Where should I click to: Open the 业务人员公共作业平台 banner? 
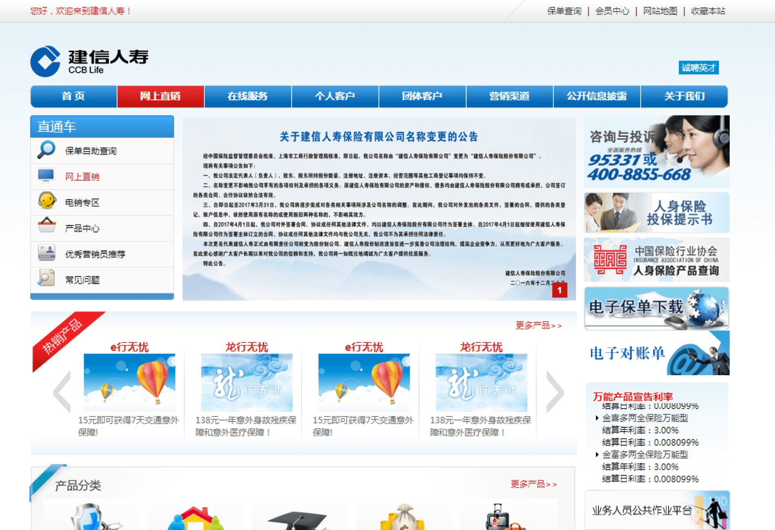pyautogui.click(x=657, y=510)
